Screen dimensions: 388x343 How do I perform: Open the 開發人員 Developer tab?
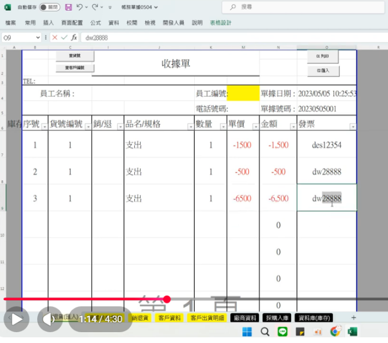(174, 23)
